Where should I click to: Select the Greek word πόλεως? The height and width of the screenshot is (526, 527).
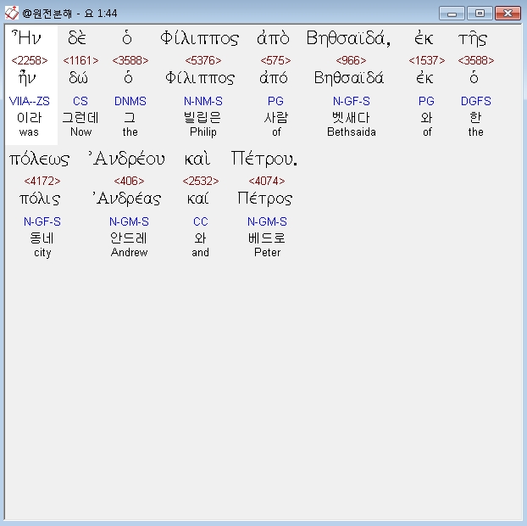(x=39, y=159)
